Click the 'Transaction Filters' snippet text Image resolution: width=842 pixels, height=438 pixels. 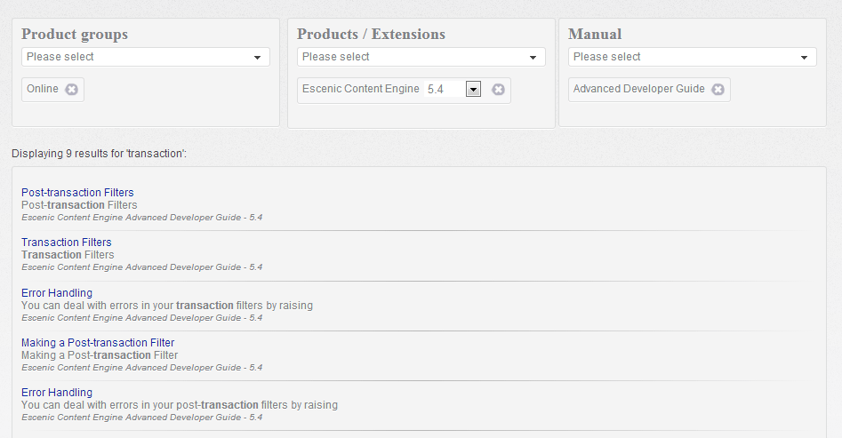[68, 255]
